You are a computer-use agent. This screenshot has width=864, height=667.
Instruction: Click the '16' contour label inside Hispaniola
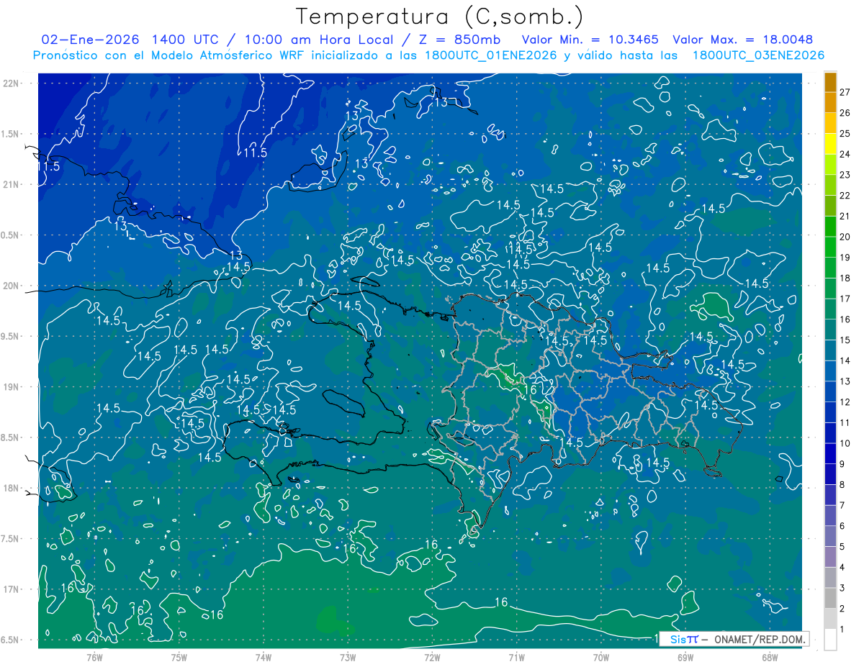[x=532, y=389]
